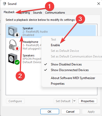Click the Properties button below the list
Image resolution: width=102 pixels, height=116 pixels.
pos(88,101)
